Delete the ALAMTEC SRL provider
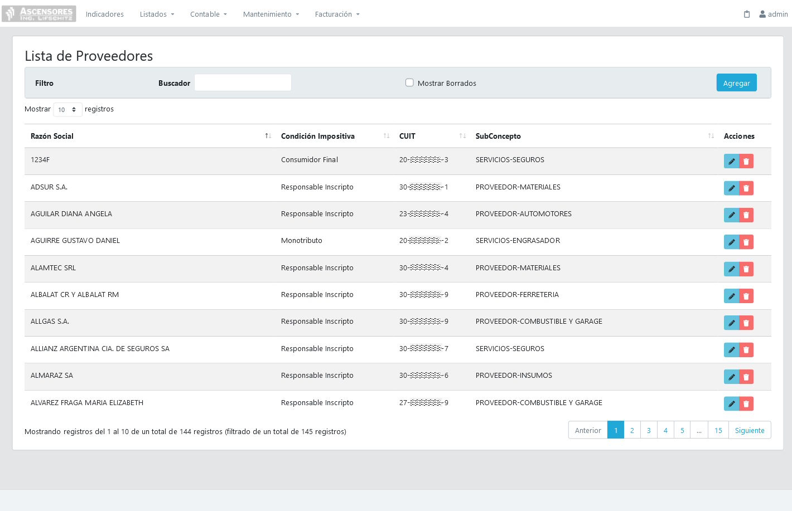The height and width of the screenshot is (511, 792). click(746, 269)
